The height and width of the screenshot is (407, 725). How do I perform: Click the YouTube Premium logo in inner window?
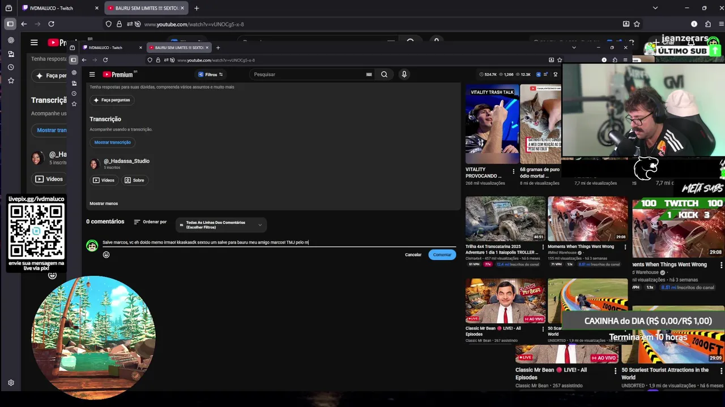click(x=118, y=74)
